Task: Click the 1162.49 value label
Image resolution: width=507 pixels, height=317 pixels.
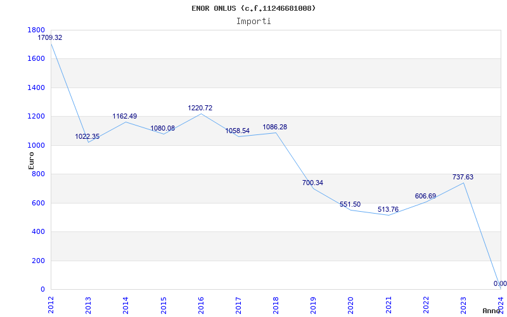Action: (x=125, y=116)
